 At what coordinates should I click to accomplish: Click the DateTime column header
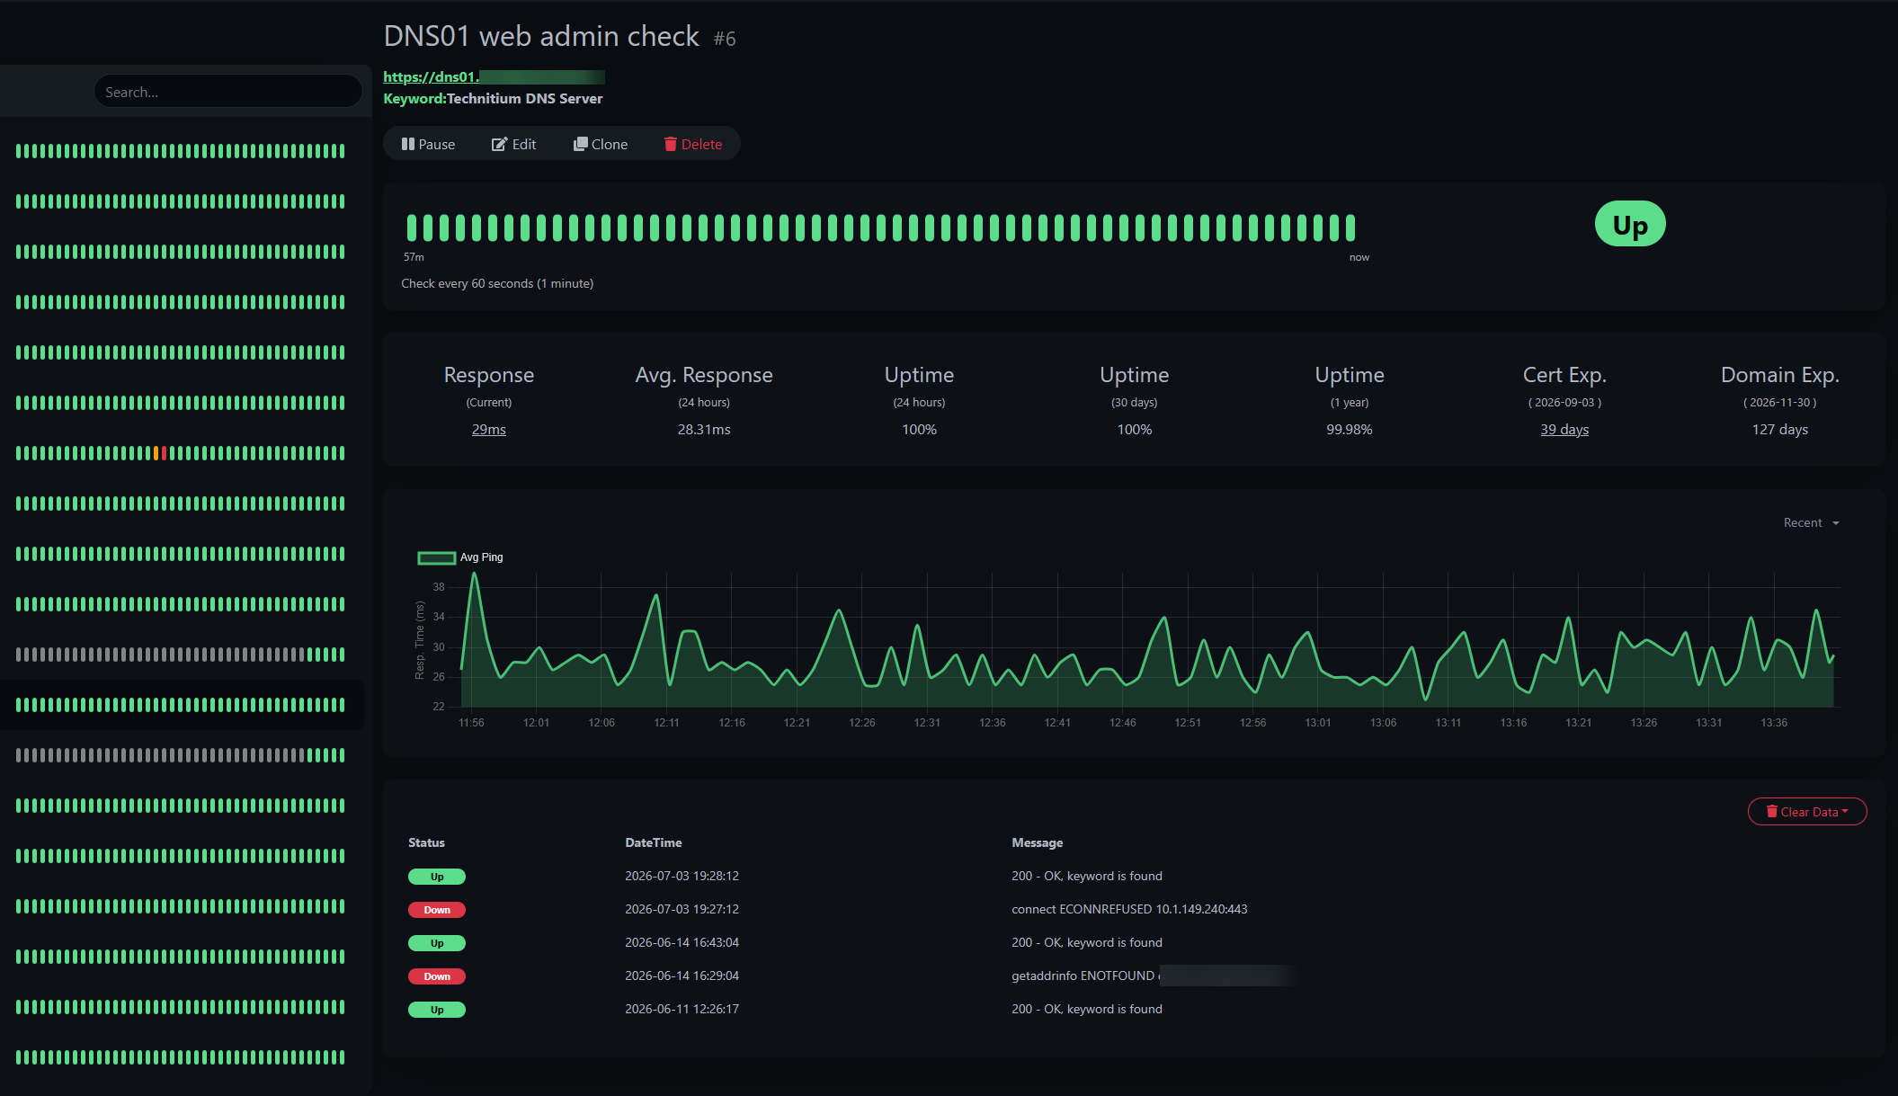tap(653, 842)
